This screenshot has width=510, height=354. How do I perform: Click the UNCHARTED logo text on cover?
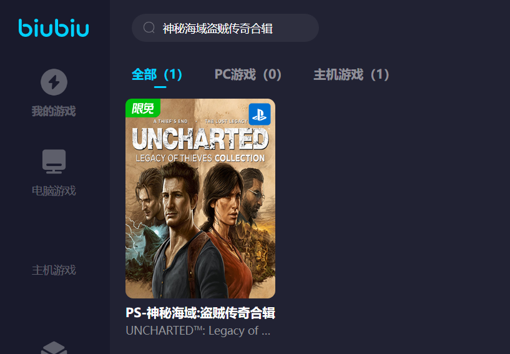pos(200,139)
